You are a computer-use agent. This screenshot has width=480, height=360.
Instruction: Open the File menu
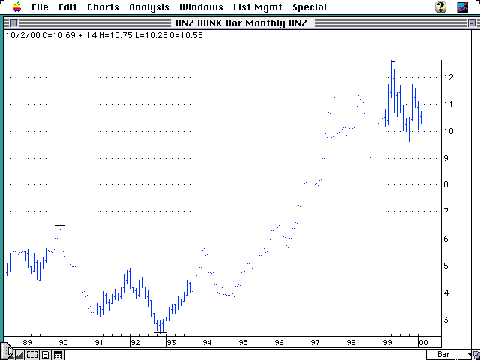point(40,7)
